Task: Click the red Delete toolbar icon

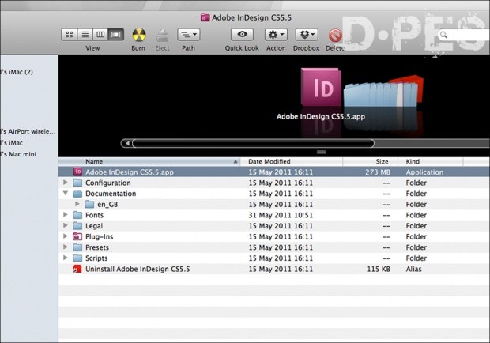Action: (x=335, y=36)
